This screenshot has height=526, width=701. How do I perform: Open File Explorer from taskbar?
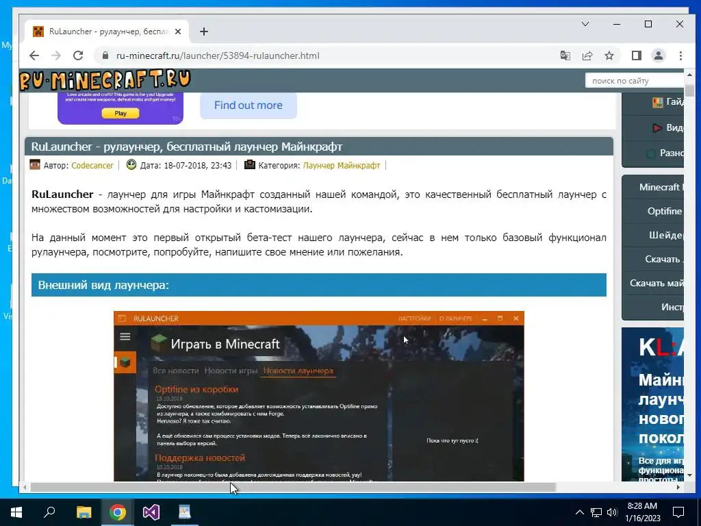[84, 512]
